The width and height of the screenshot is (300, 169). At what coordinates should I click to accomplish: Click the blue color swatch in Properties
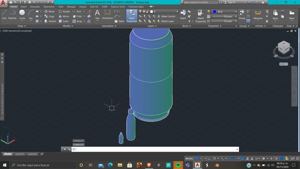[214, 12]
